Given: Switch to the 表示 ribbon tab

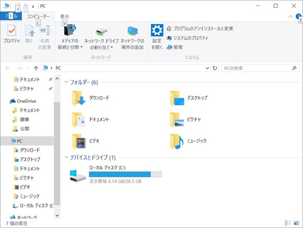Looking at the screenshot, I should point(65,16).
